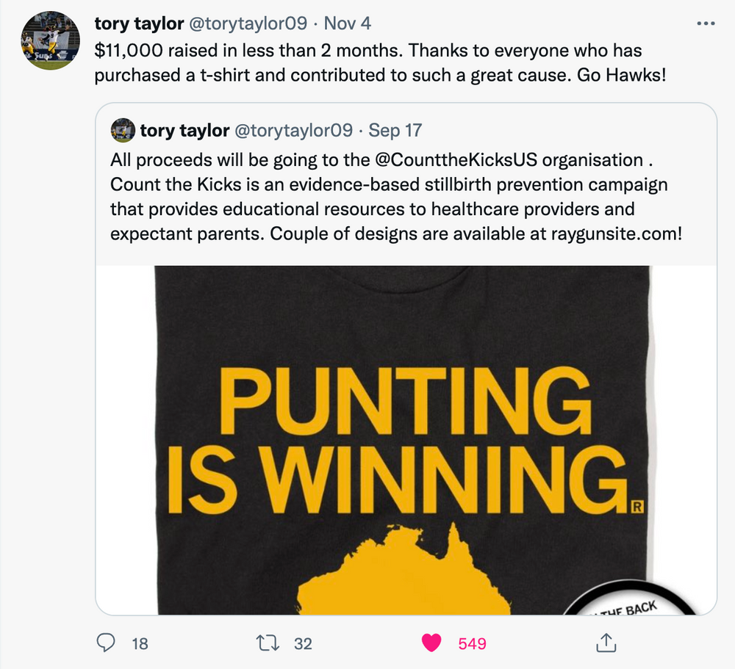735x669 pixels.
Task: Click the '$11,000 raised' tweet text
Action: point(367,53)
